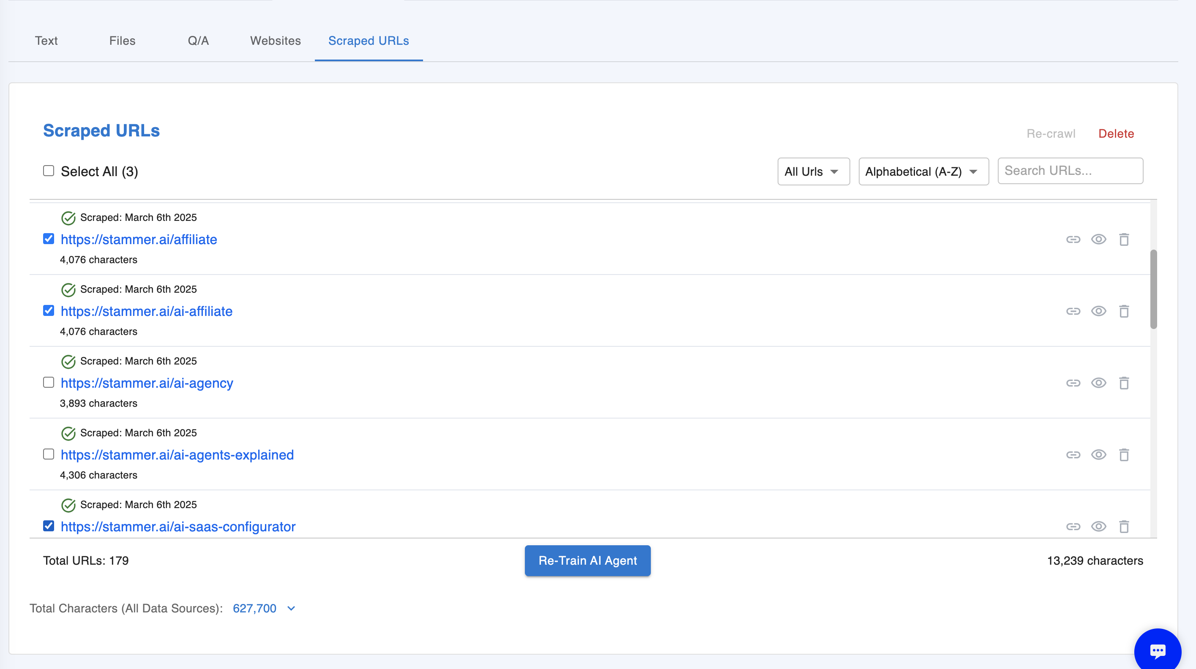The height and width of the screenshot is (669, 1196).
Task: Go to the Websites tab
Action: coord(275,41)
